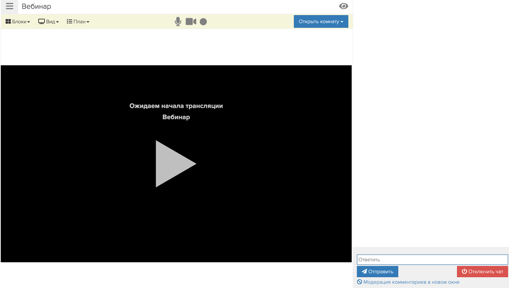Open the Вид dropdown

click(48, 22)
